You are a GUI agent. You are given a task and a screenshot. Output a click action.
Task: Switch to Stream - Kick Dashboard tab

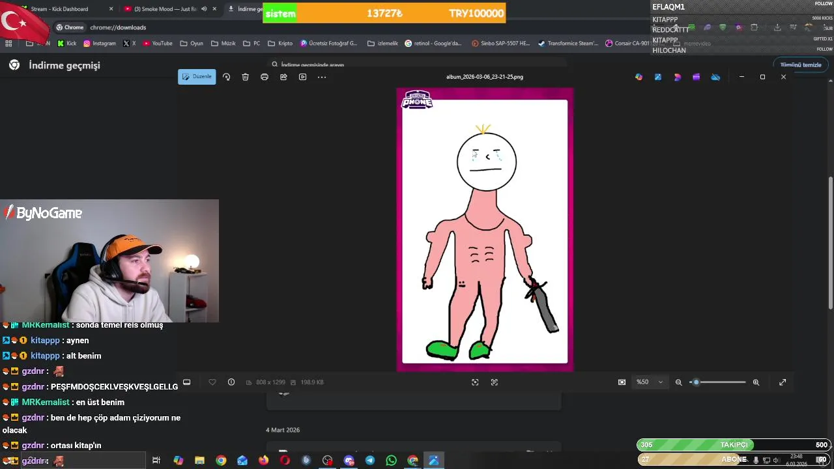59,9
